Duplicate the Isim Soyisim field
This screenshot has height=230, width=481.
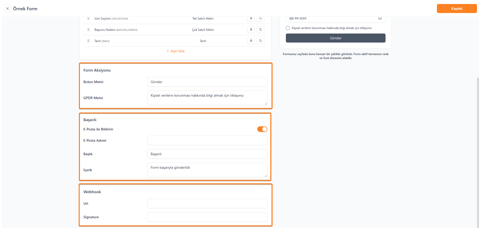[x=261, y=19]
